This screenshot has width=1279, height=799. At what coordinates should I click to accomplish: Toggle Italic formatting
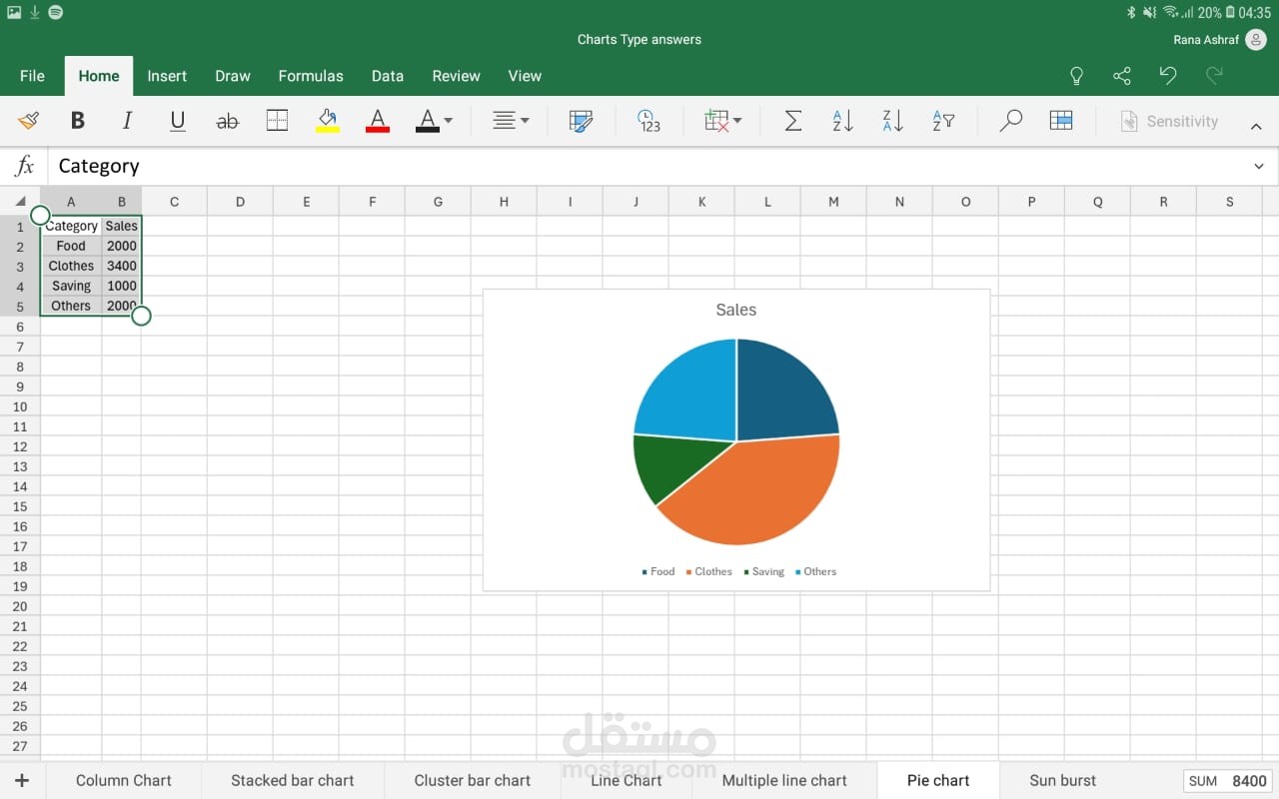127,121
